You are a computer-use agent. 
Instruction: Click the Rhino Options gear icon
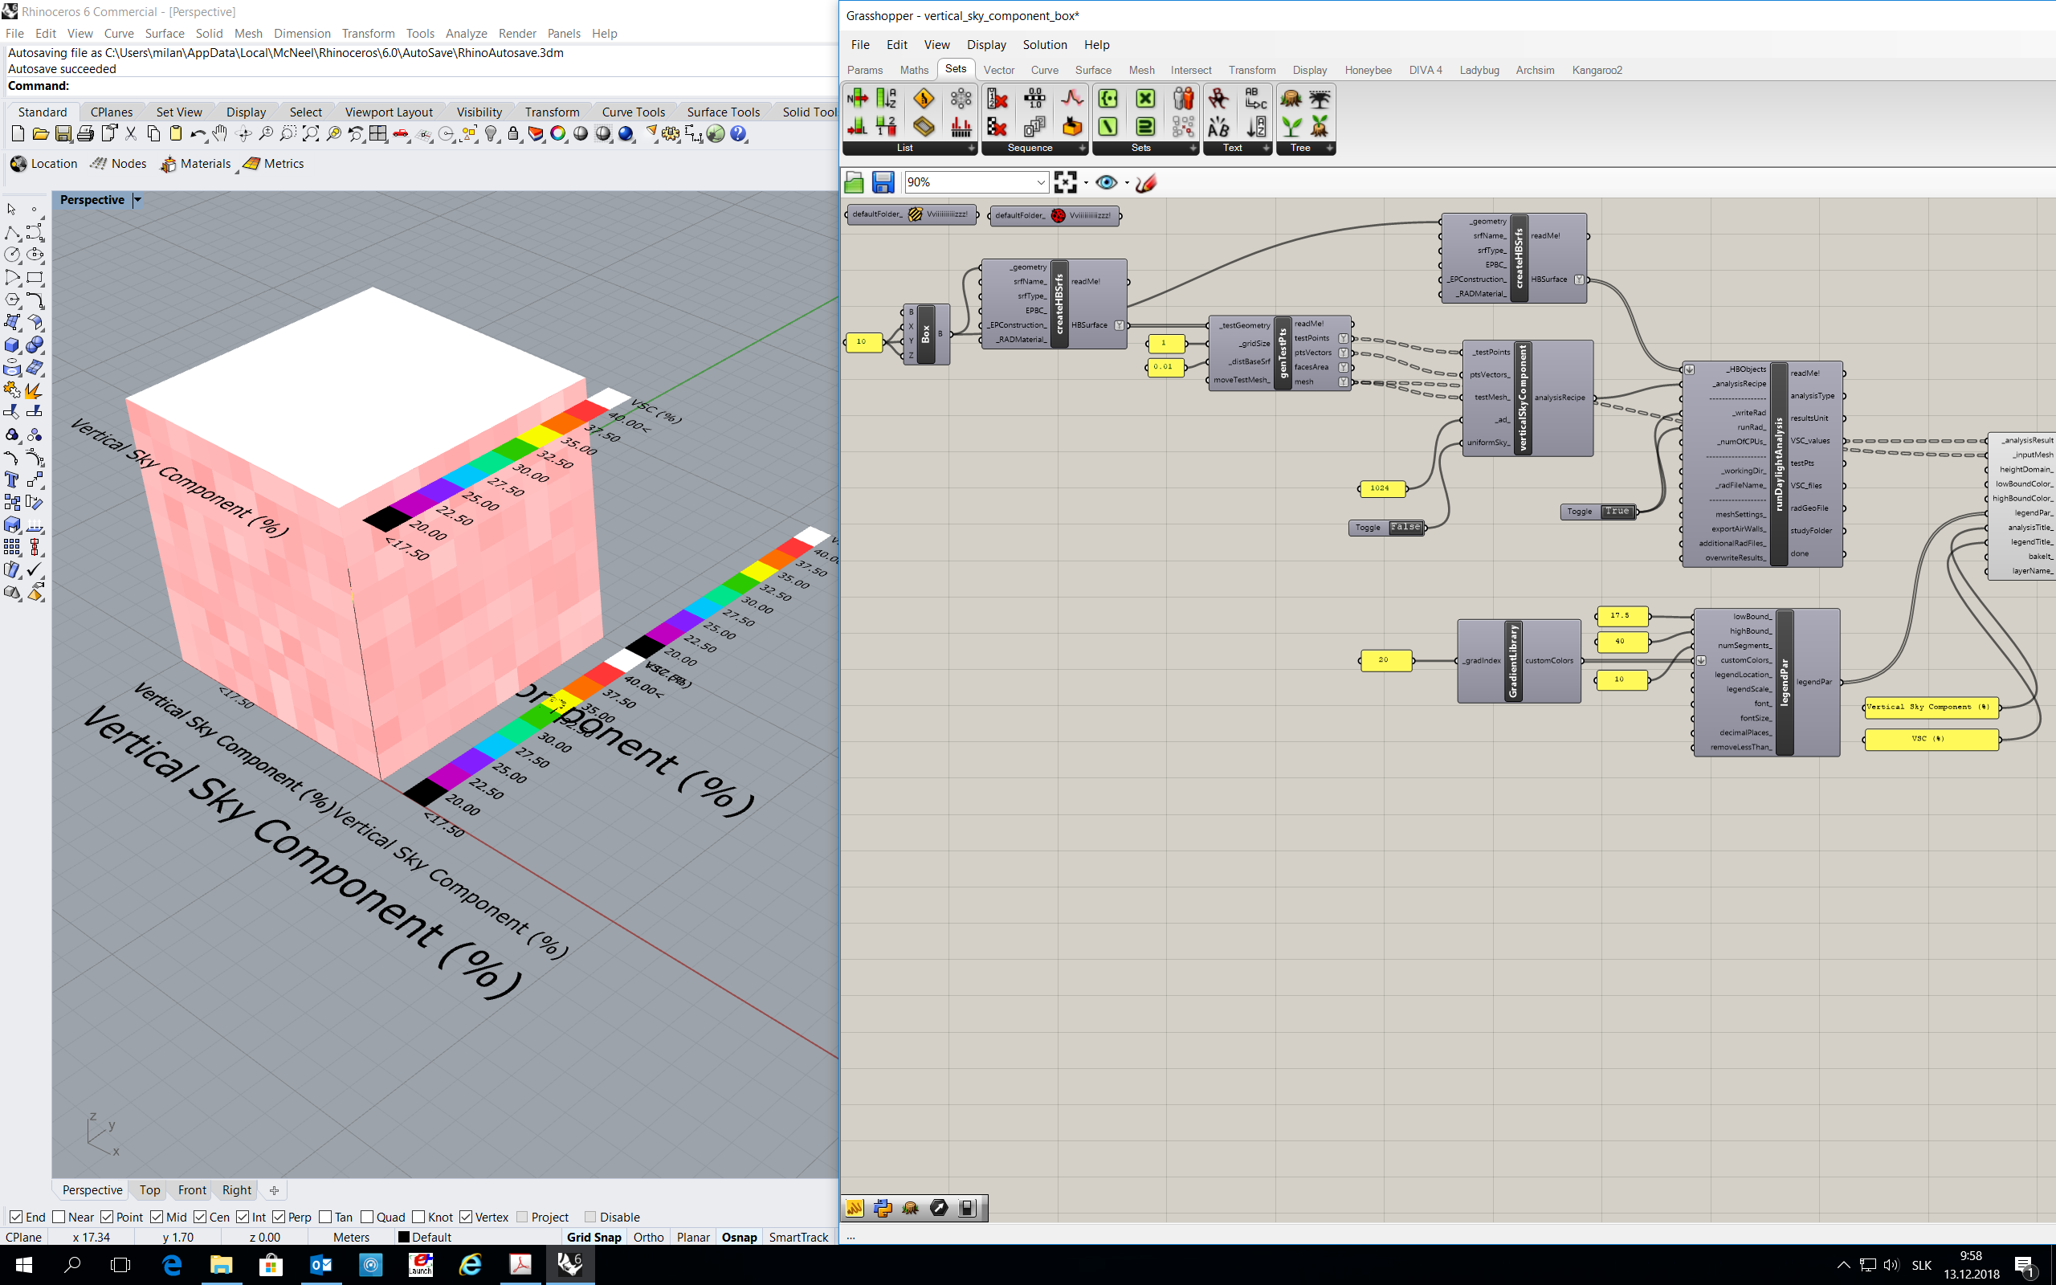pos(671,133)
